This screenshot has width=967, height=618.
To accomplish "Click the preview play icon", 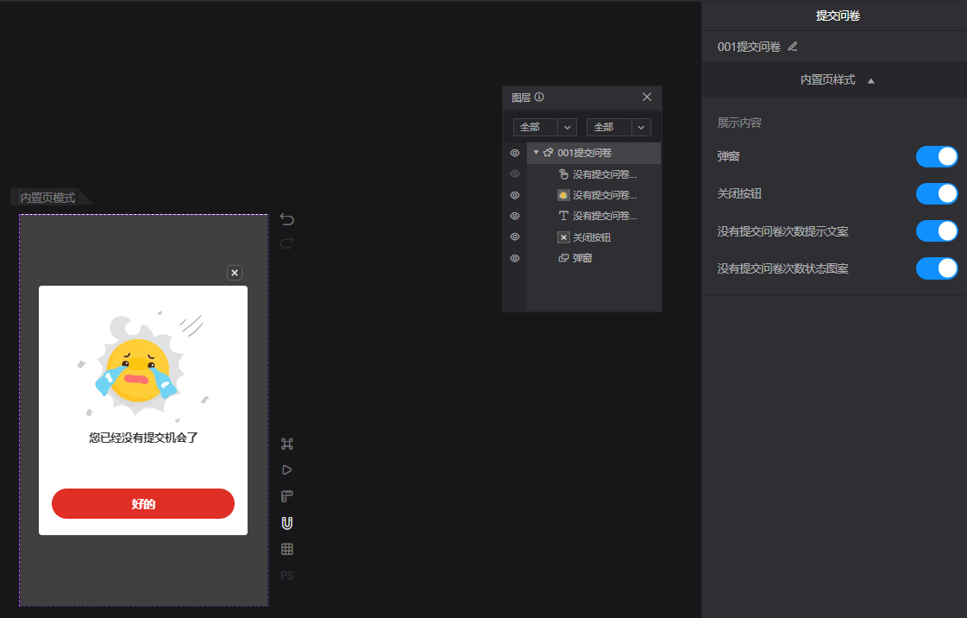I will [x=286, y=470].
